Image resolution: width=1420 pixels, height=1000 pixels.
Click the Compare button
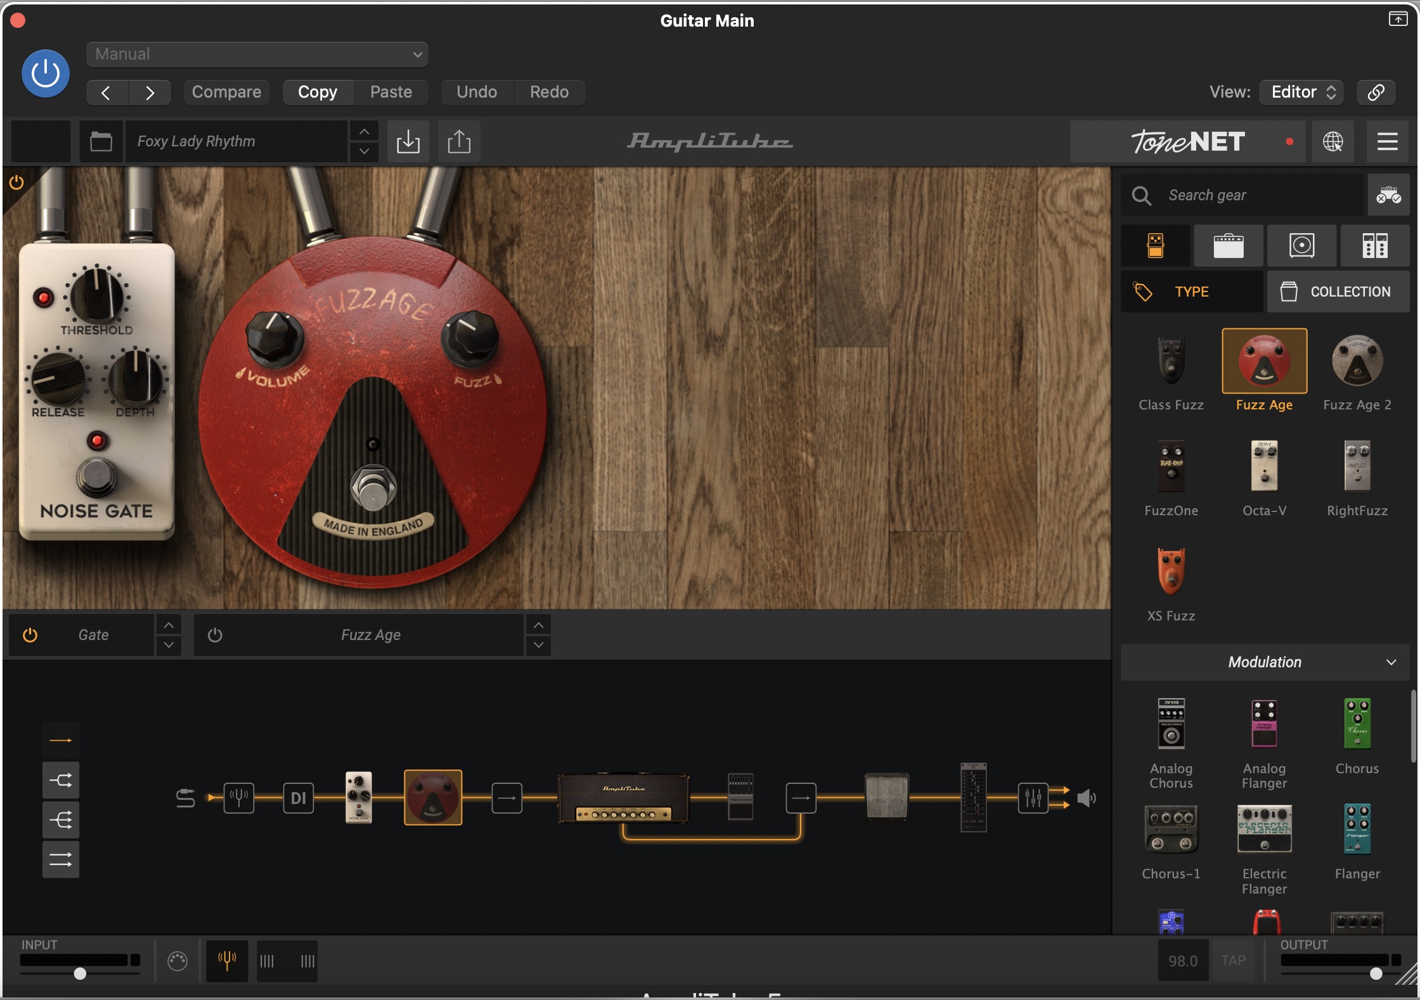(x=226, y=93)
